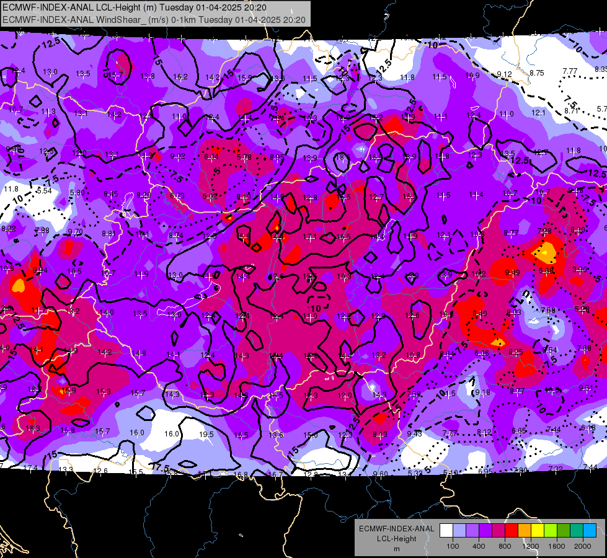Click the wind shear value 8.81
Image resolution: width=607 pixels, height=558 pixels.
109,234
